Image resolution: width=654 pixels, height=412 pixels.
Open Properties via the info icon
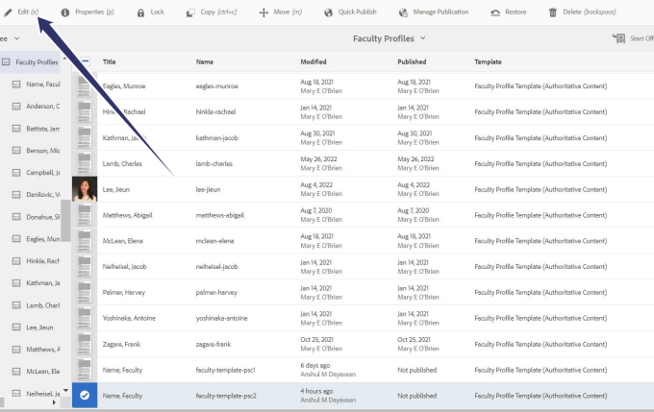(65, 12)
